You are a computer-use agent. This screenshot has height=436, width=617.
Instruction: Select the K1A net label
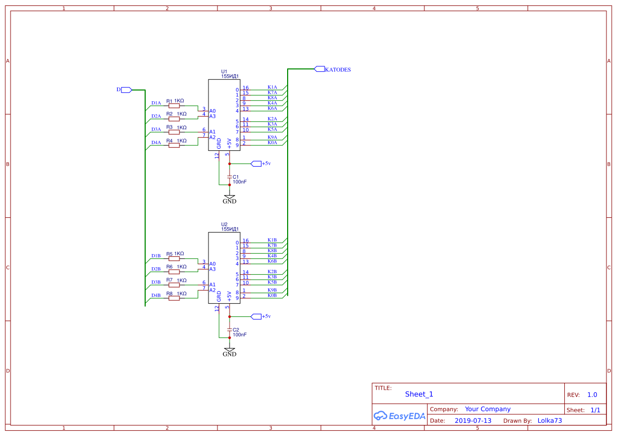point(272,87)
